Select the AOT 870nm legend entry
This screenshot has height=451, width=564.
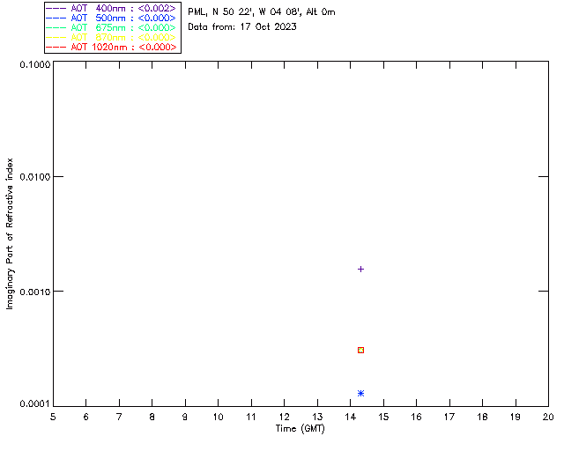[x=111, y=37]
